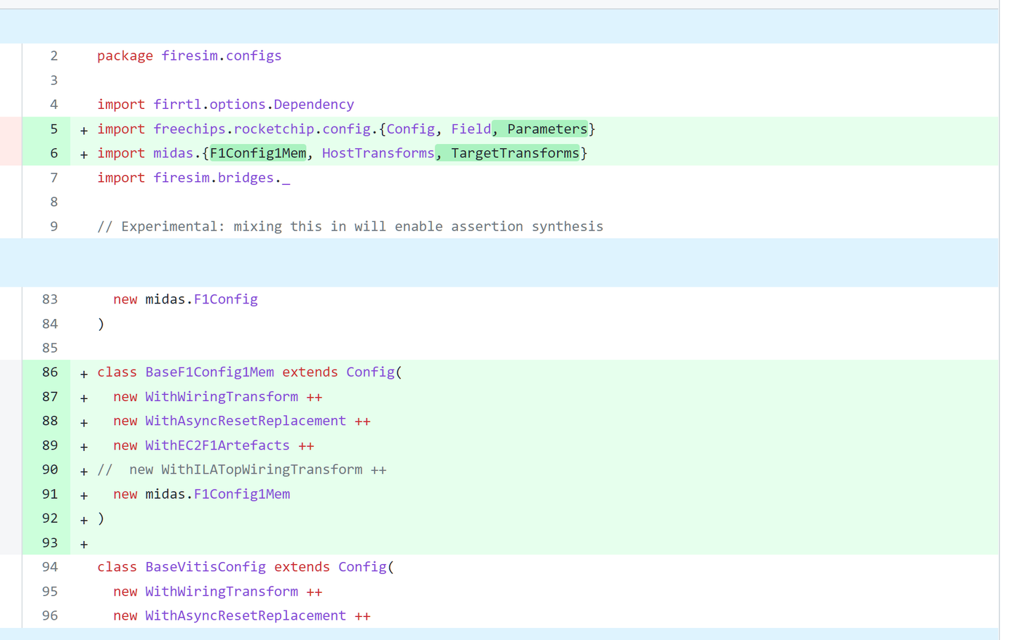Click plus marker on line 5

(84, 131)
